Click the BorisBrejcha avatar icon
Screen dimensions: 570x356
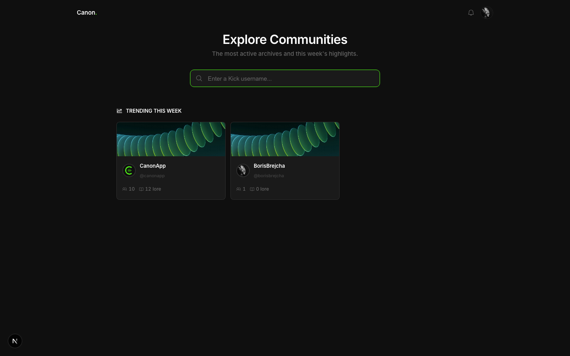(x=243, y=170)
